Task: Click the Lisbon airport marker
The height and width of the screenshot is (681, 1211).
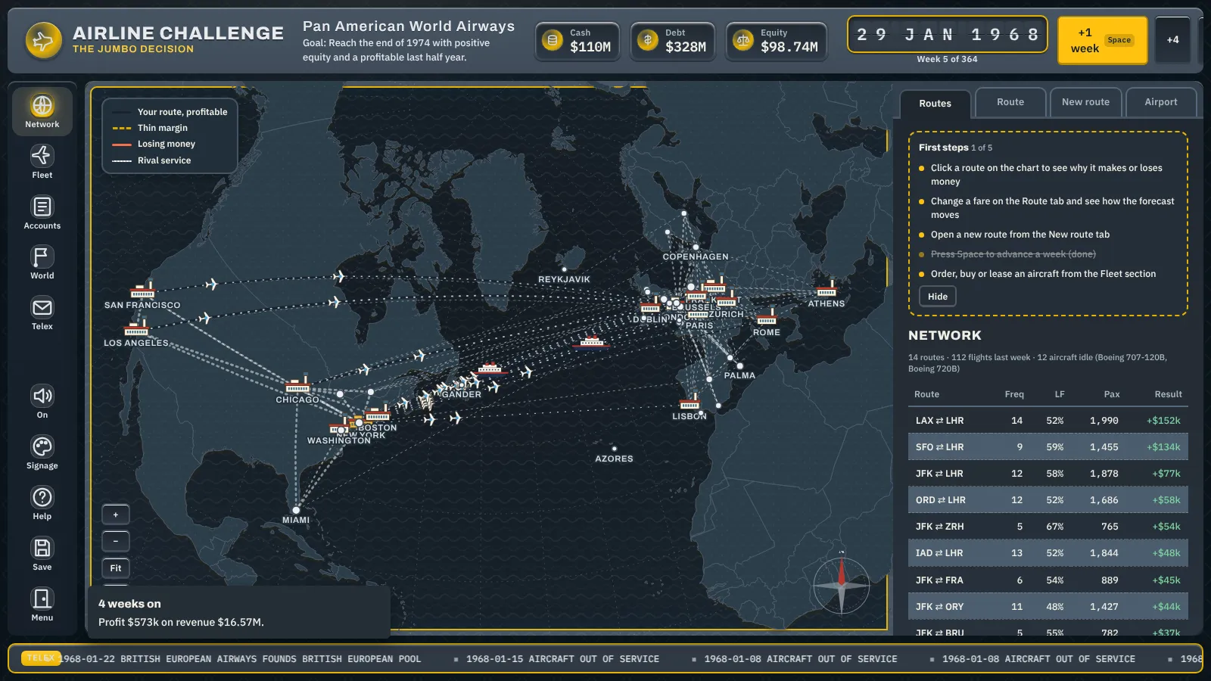Action: click(x=690, y=402)
